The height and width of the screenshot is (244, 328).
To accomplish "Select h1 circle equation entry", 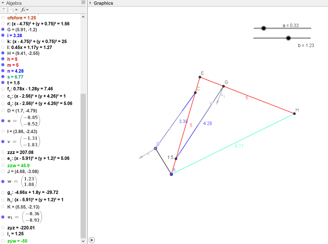I will click(x=35, y=200).
